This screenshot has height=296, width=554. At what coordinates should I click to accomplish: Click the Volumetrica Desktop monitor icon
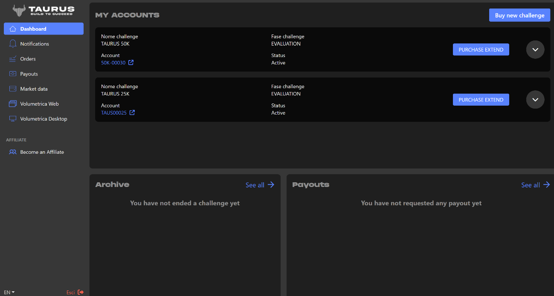tap(12, 119)
